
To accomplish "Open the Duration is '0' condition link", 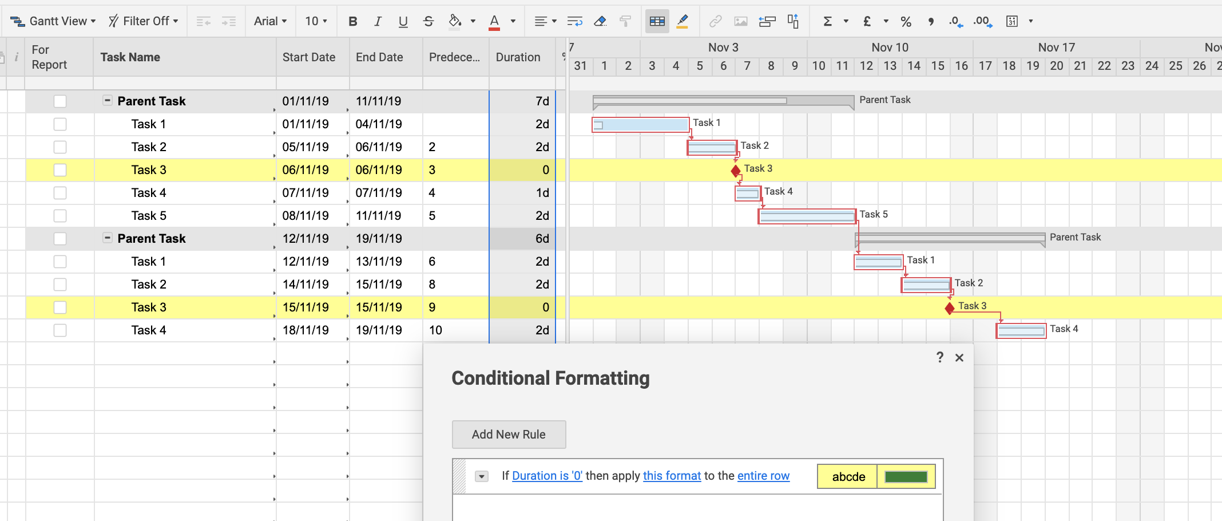I will click(x=547, y=476).
